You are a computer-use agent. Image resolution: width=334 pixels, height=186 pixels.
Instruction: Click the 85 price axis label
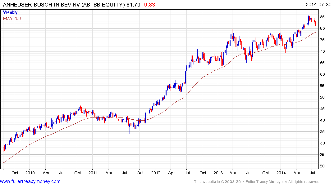click(x=322, y=17)
